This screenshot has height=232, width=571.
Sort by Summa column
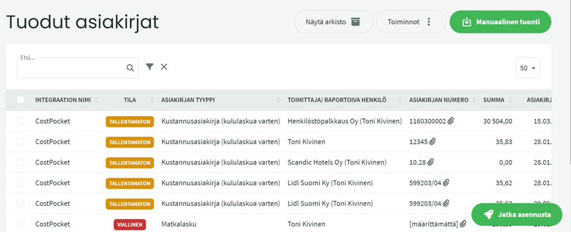click(511, 100)
